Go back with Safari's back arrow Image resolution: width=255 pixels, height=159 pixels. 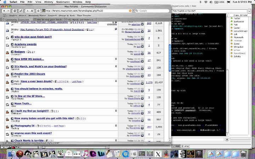point(4,11)
